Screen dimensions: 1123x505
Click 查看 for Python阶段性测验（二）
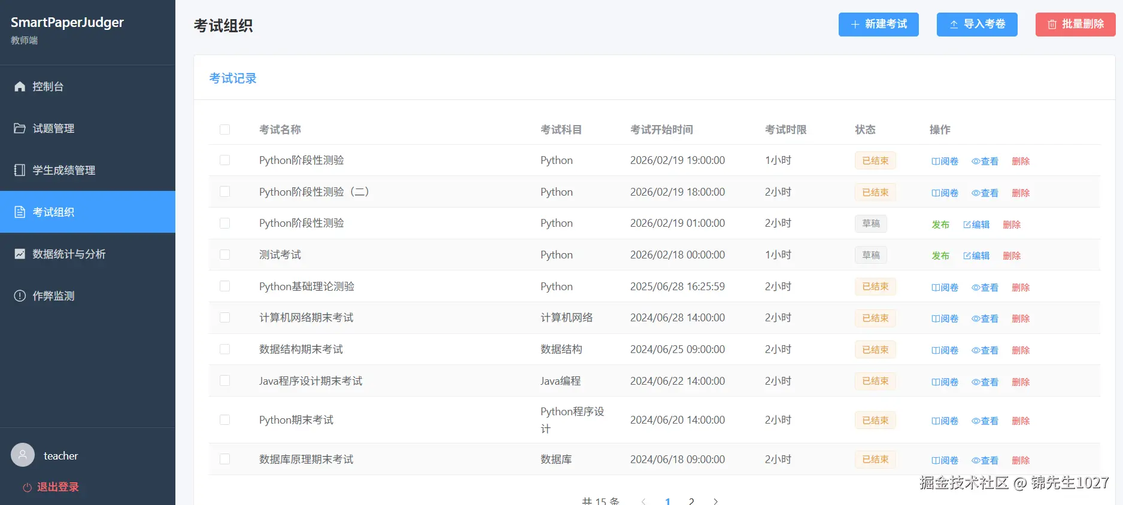coord(985,193)
